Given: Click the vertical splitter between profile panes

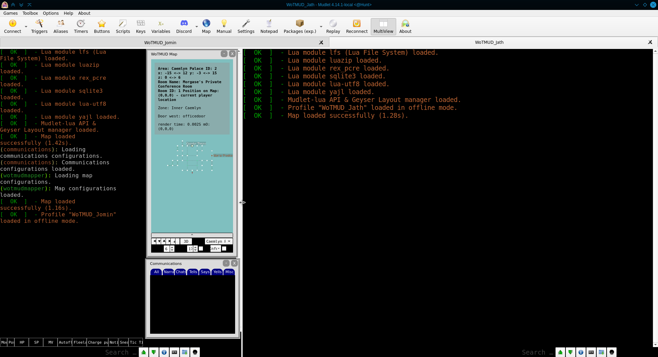Looking at the screenshot, I should tap(242, 202).
